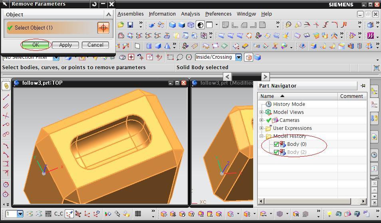Click the Part Navigator horizontal scrollbar

coord(308,201)
